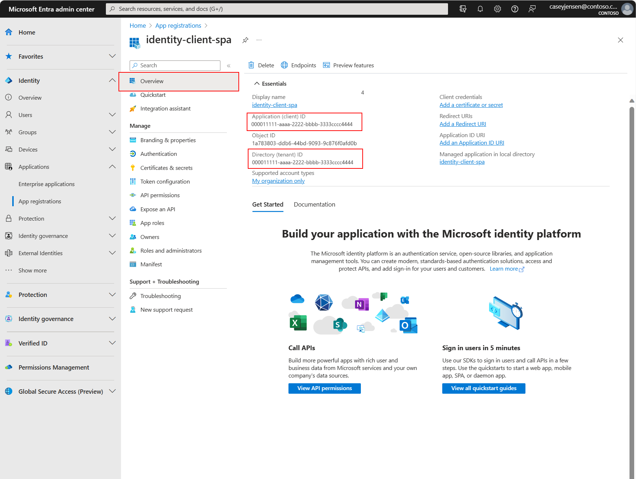Open the Learn more external link

pyautogui.click(x=507, y=269)
